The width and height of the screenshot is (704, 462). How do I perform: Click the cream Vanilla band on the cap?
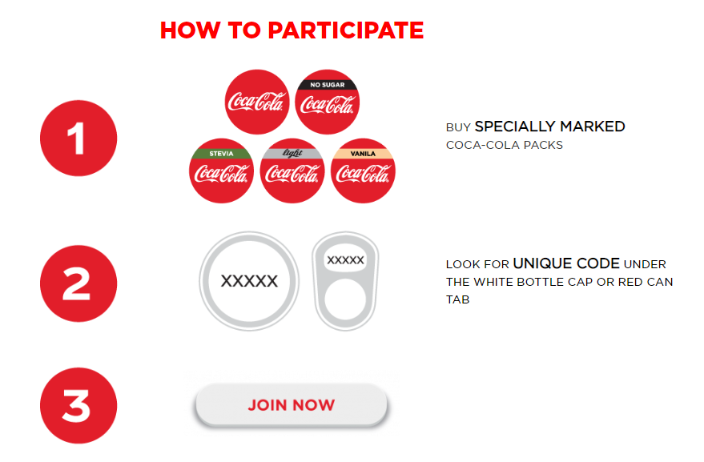point(362,151)
